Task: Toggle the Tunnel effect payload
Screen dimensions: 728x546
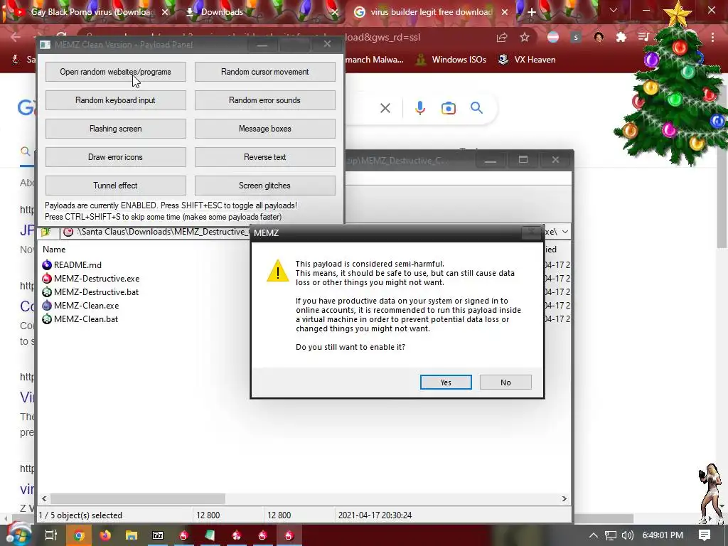Action: click(x=116, y=186)
